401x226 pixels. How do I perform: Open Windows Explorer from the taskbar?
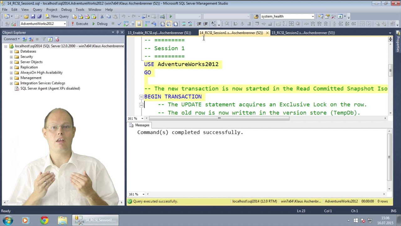coord(62,220)
